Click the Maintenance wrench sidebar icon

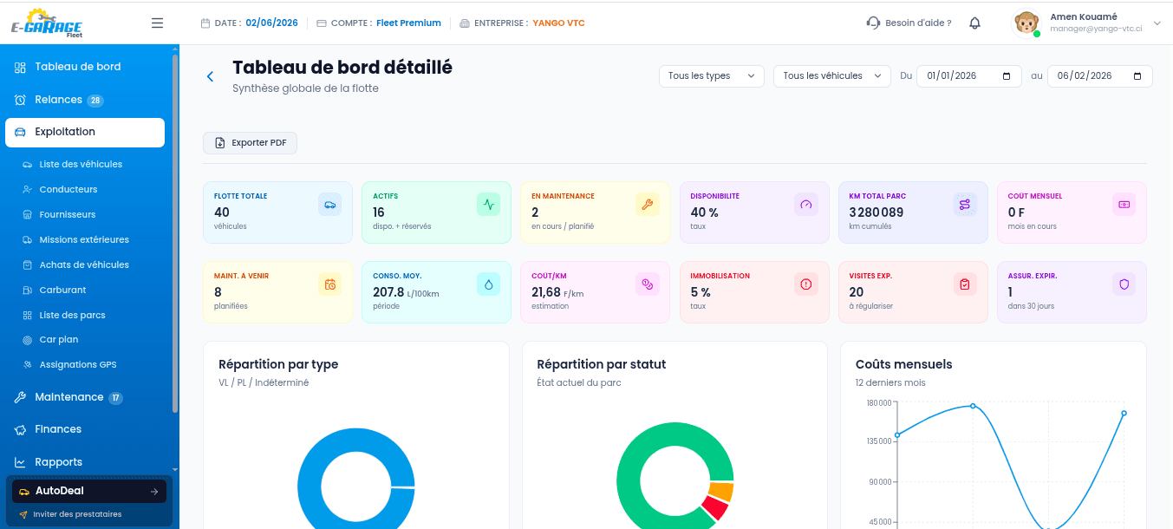pos(20,397)
